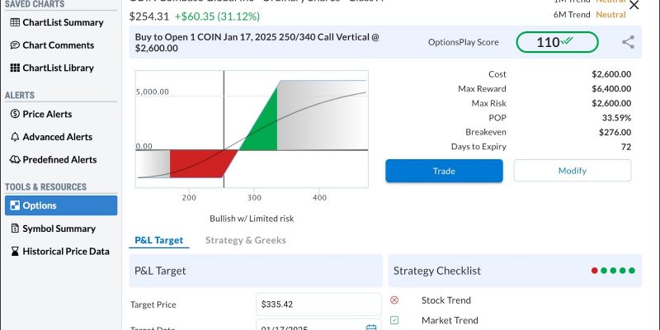Switch to the Strategy & Greeks tab
Screen dimensions: 660x330
245,240
